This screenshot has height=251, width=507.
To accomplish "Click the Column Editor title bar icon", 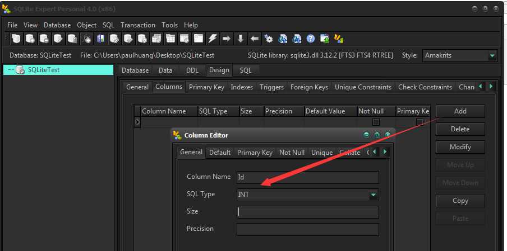I will tap(177, 135).
